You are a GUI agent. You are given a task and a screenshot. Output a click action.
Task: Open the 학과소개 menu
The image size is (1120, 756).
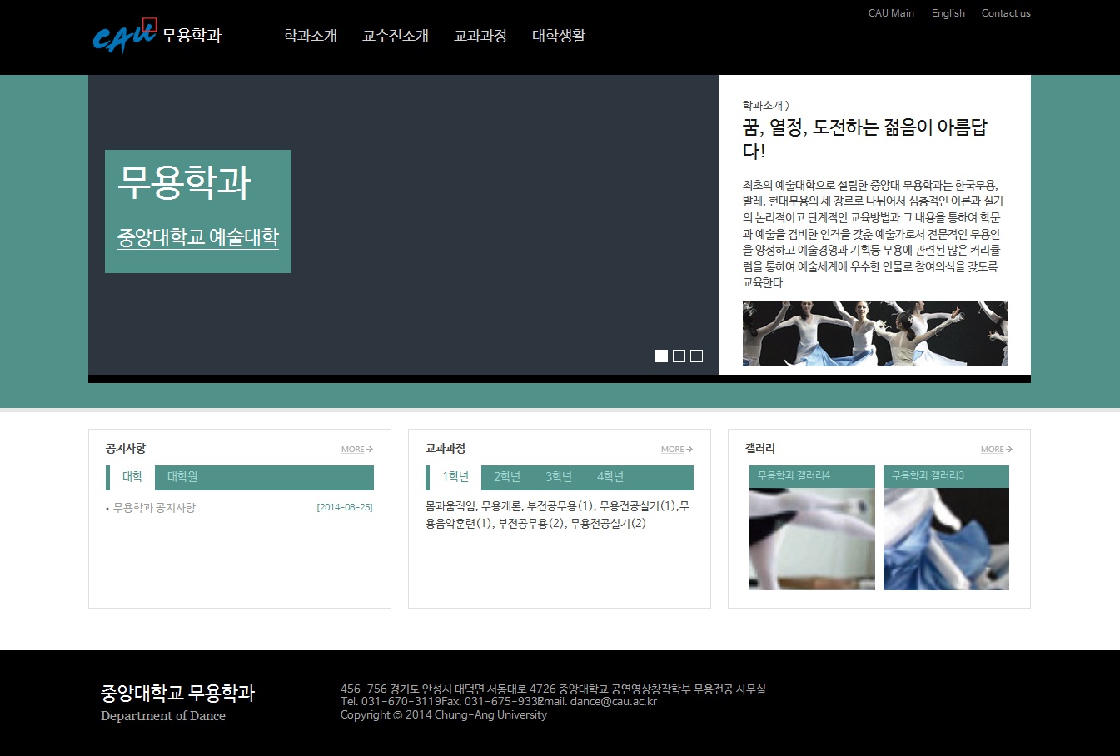pyautogui.click(x=311, y=36)
